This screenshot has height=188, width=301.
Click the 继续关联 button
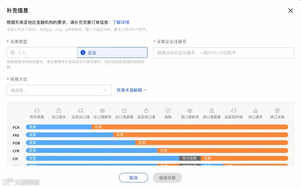tap(167, 178)
